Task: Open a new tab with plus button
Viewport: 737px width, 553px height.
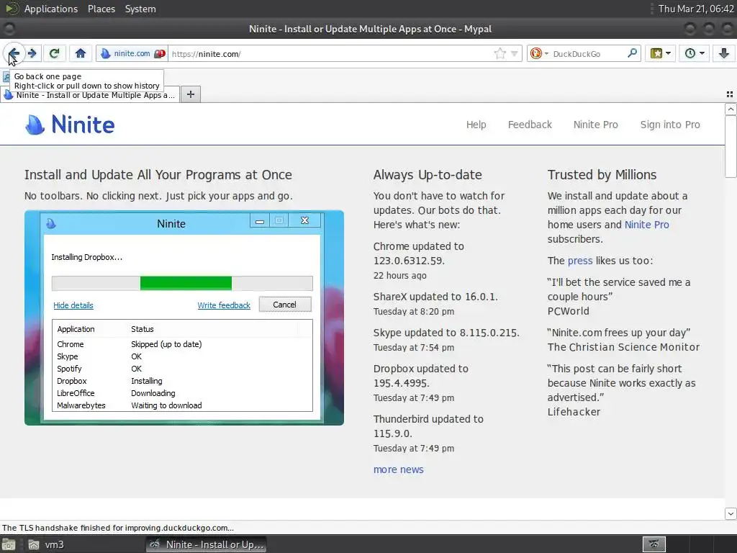Action: pos(190,94)
